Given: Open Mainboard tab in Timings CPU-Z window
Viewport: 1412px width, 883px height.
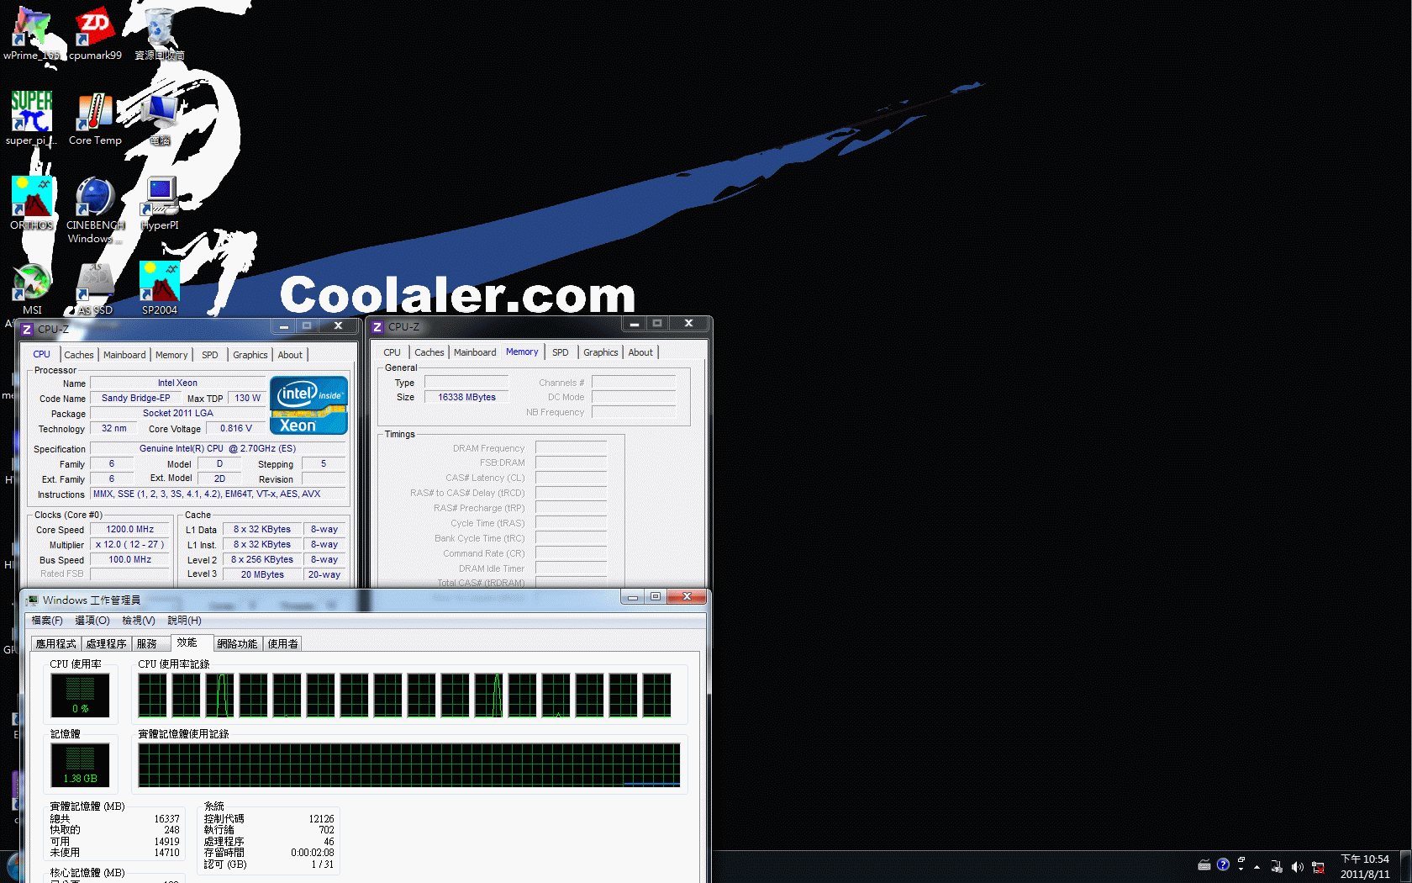Looking at the screenshot, I should 475,352.
